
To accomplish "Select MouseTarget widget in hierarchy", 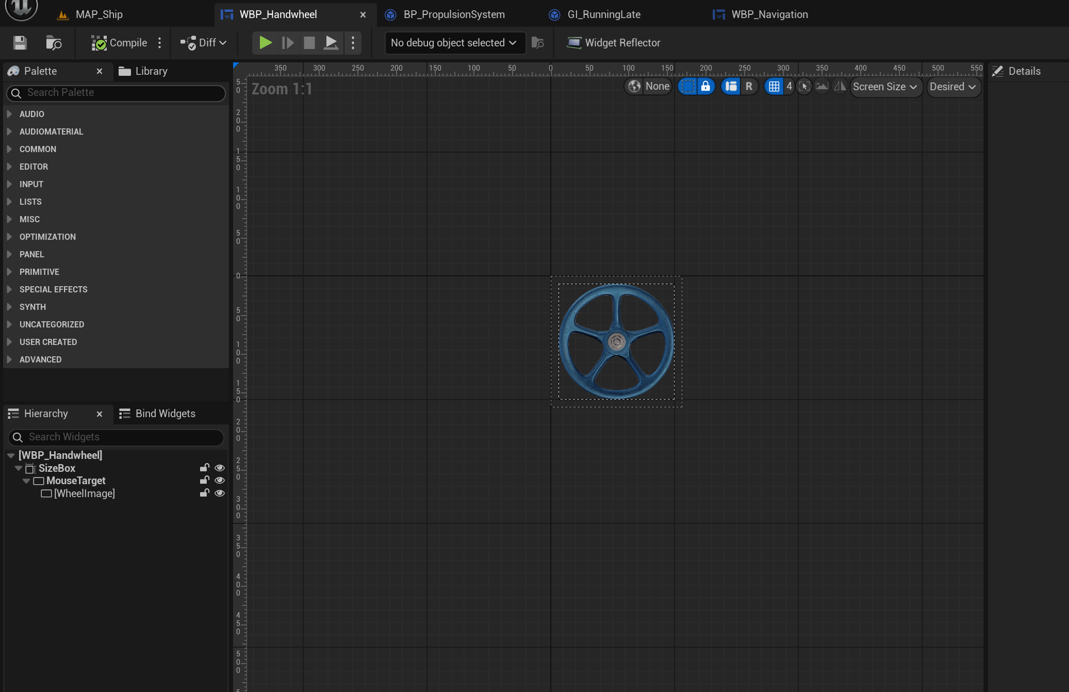I will pos(76,481).
